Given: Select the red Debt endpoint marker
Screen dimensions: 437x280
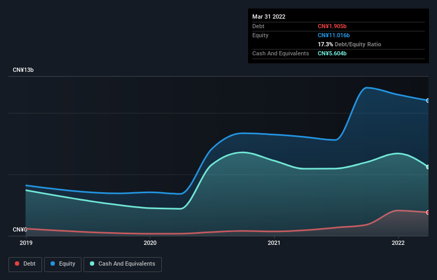Looking at the screenshot, I should click(428, 212).
